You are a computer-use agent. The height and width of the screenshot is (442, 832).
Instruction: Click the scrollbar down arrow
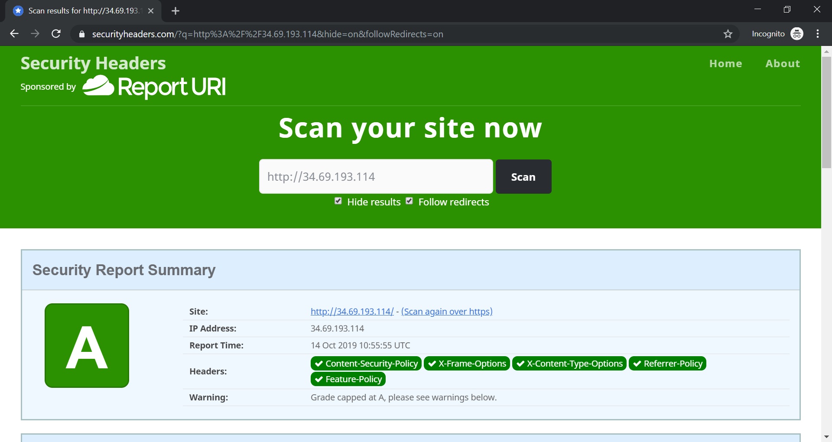pyautogui.click(x=826, y=436)
